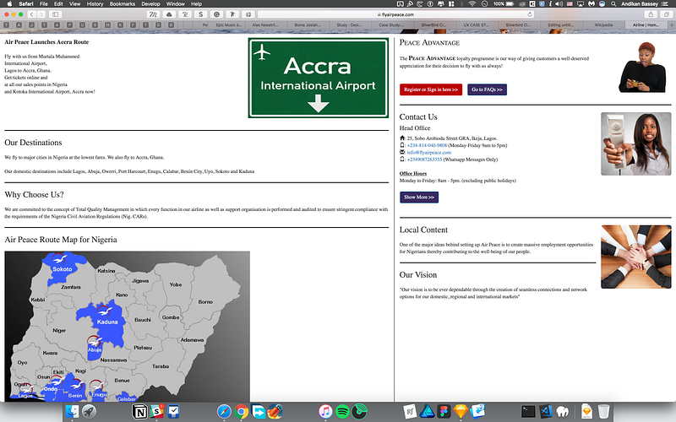Click Sokoto on the route map
This screenshot has width=676, height=422.
click(62, 269)
